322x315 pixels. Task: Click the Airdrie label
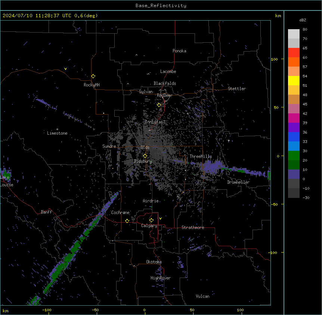coord(151,201)
